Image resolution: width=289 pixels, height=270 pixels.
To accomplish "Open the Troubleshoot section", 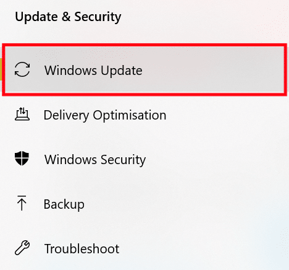I will click(x=144, y=248).
